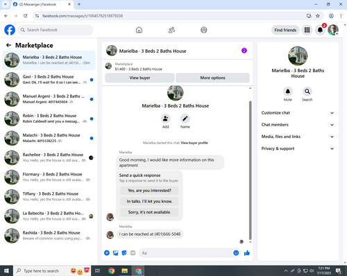This screenshot has width=347, height=276.
Task: Open the Home feed icon
Action: (139, 30)
